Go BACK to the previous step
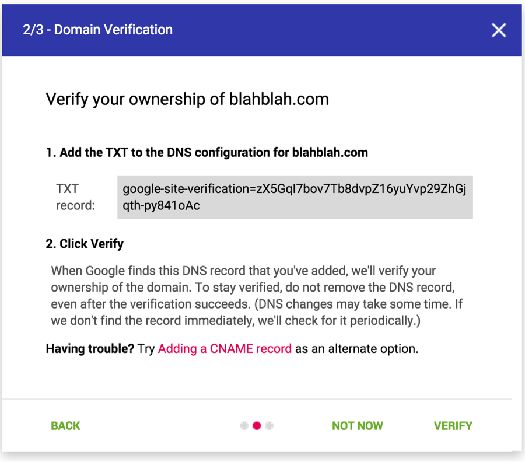Viewport: 525px width, 462px height. click(65, 425)
